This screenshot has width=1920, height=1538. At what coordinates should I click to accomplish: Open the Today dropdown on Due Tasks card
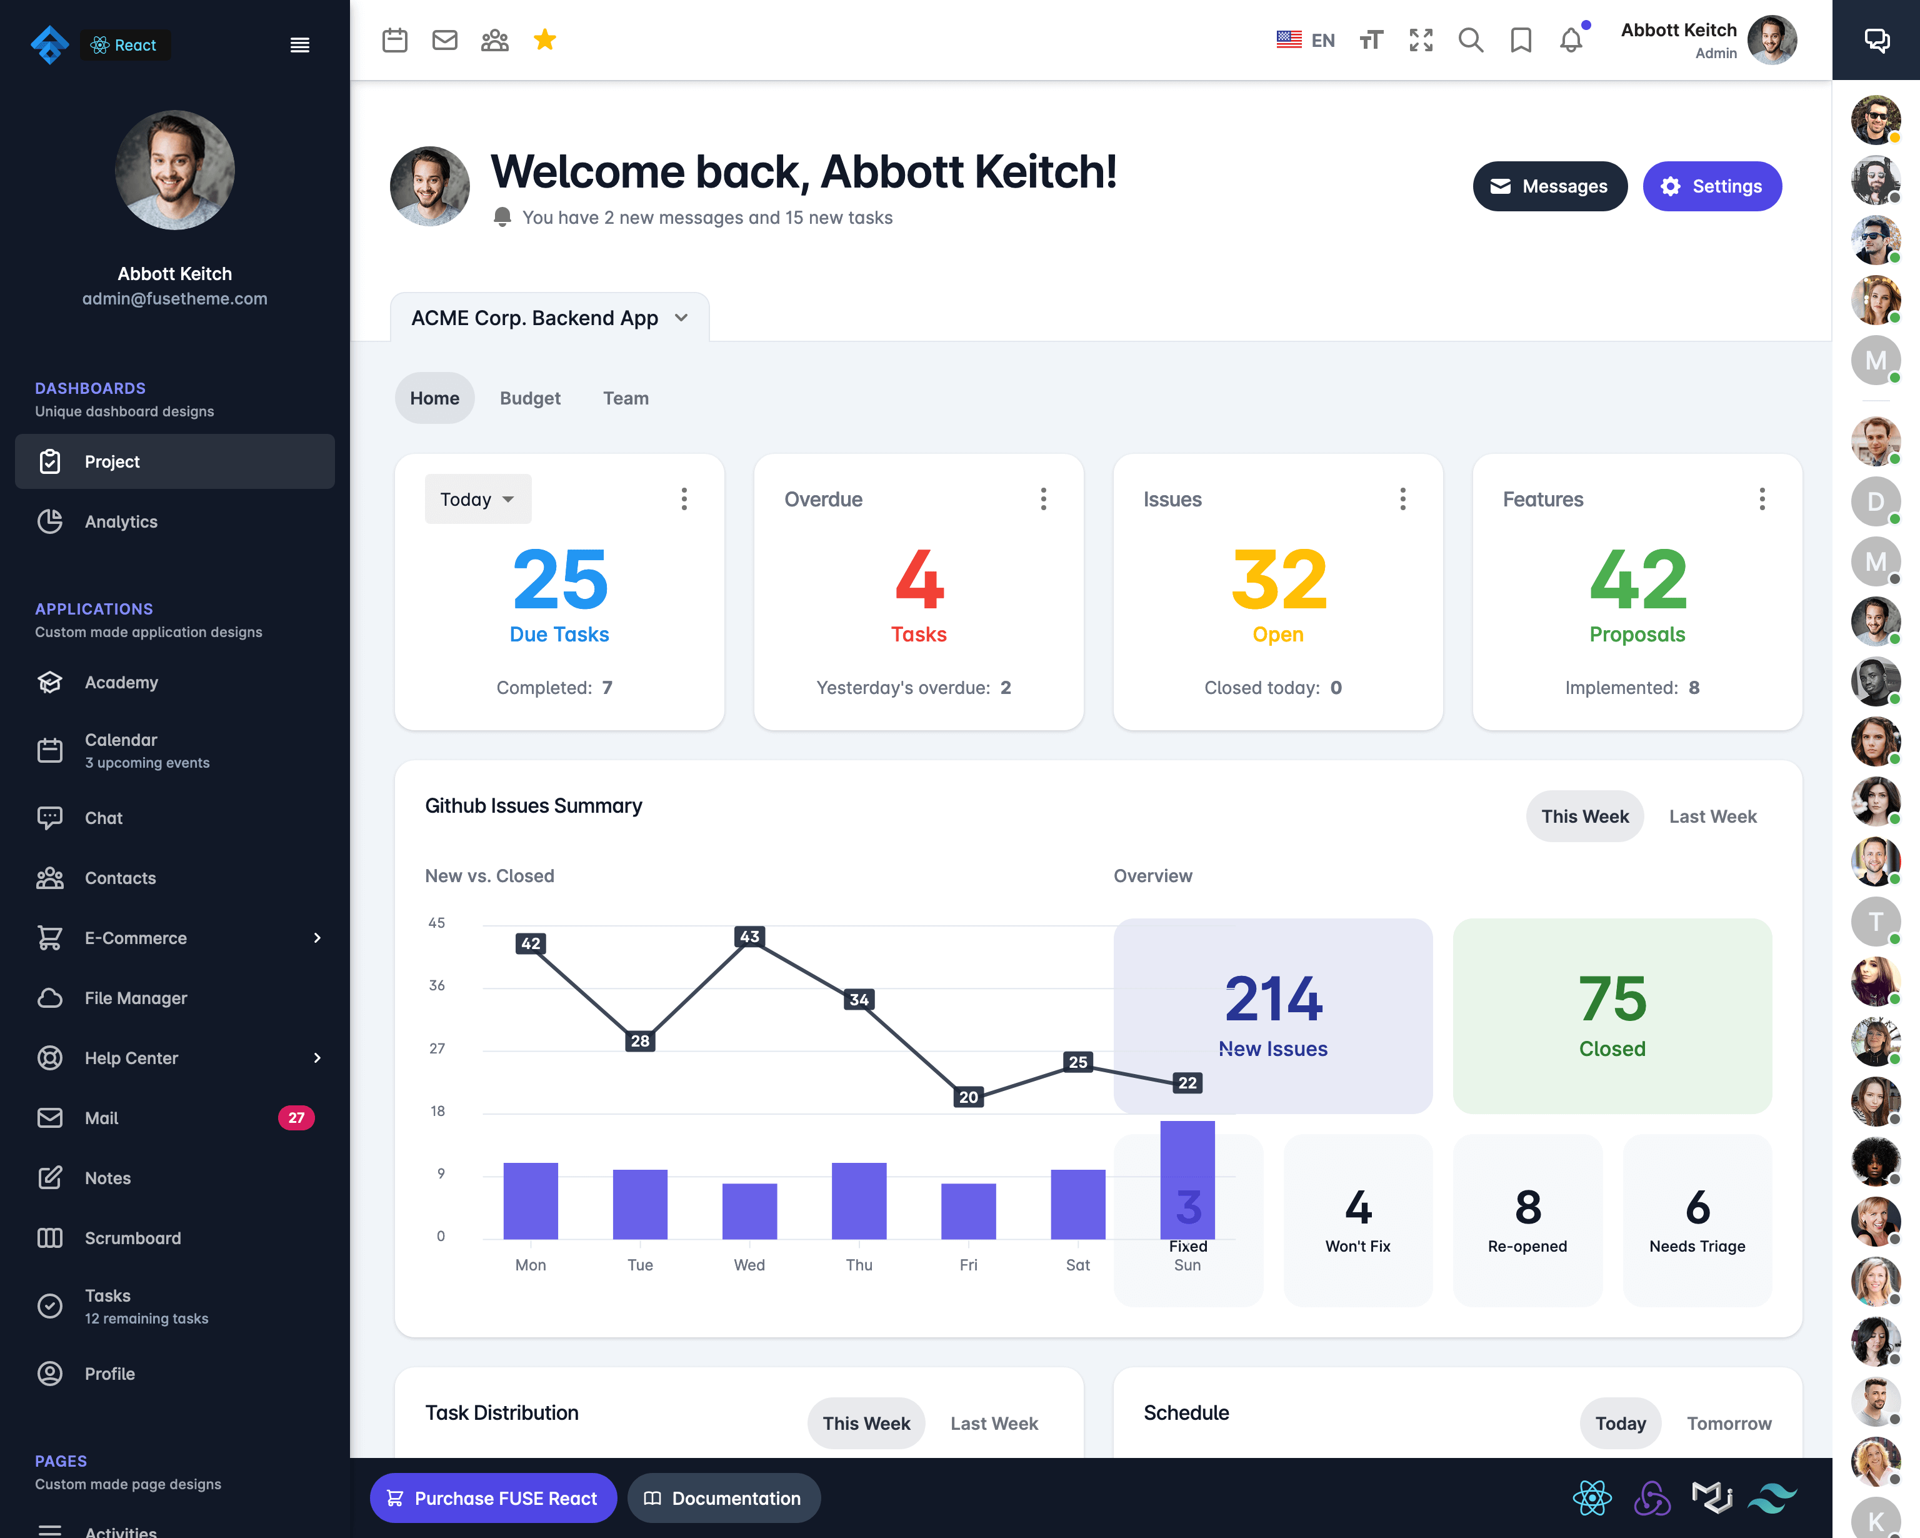pos(477,499)
